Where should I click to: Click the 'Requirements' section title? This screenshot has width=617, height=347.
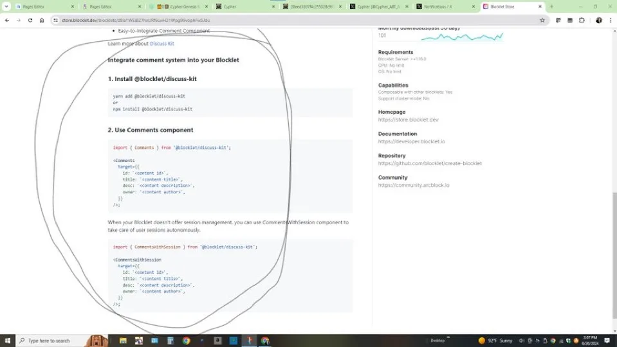point(396,52)
